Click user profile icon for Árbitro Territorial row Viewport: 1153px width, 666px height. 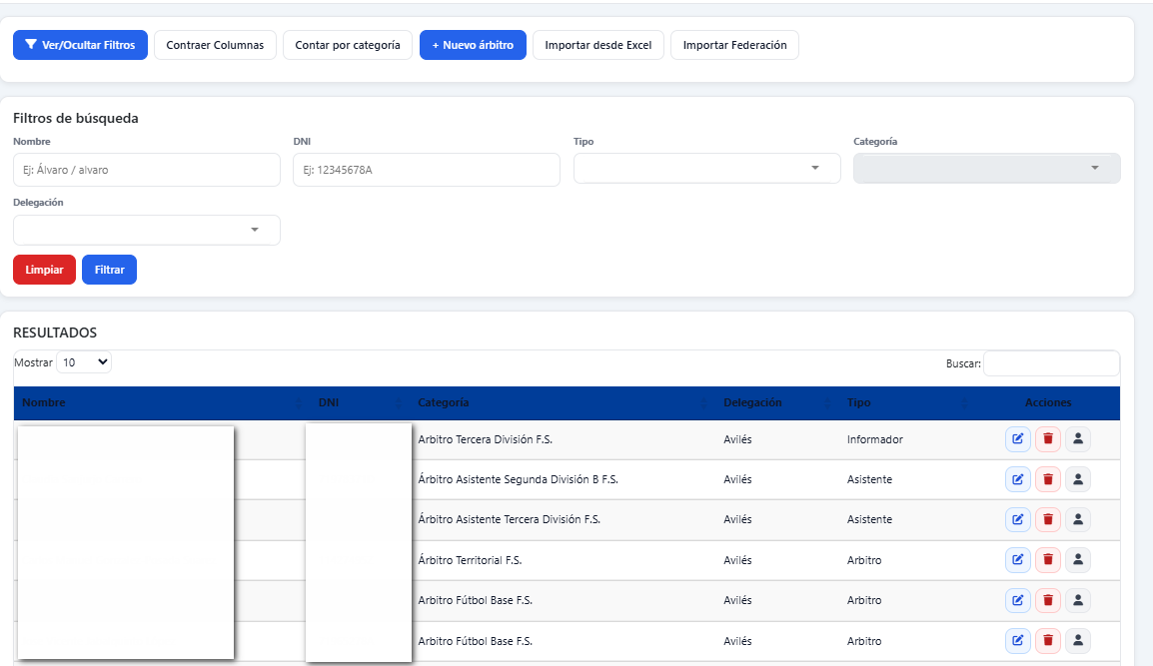pos(1078,560)
